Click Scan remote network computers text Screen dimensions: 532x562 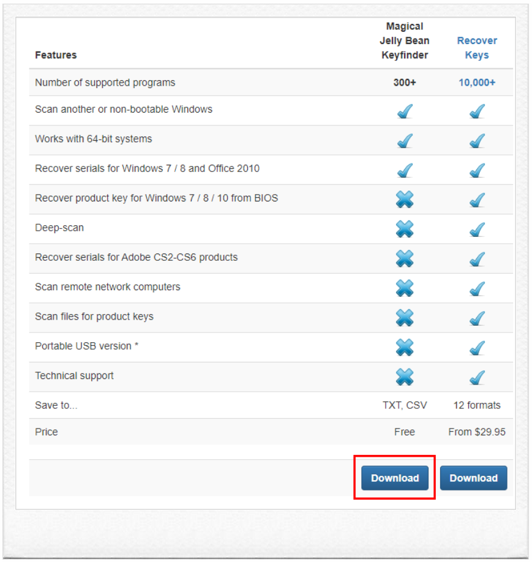tap(108, 287)
